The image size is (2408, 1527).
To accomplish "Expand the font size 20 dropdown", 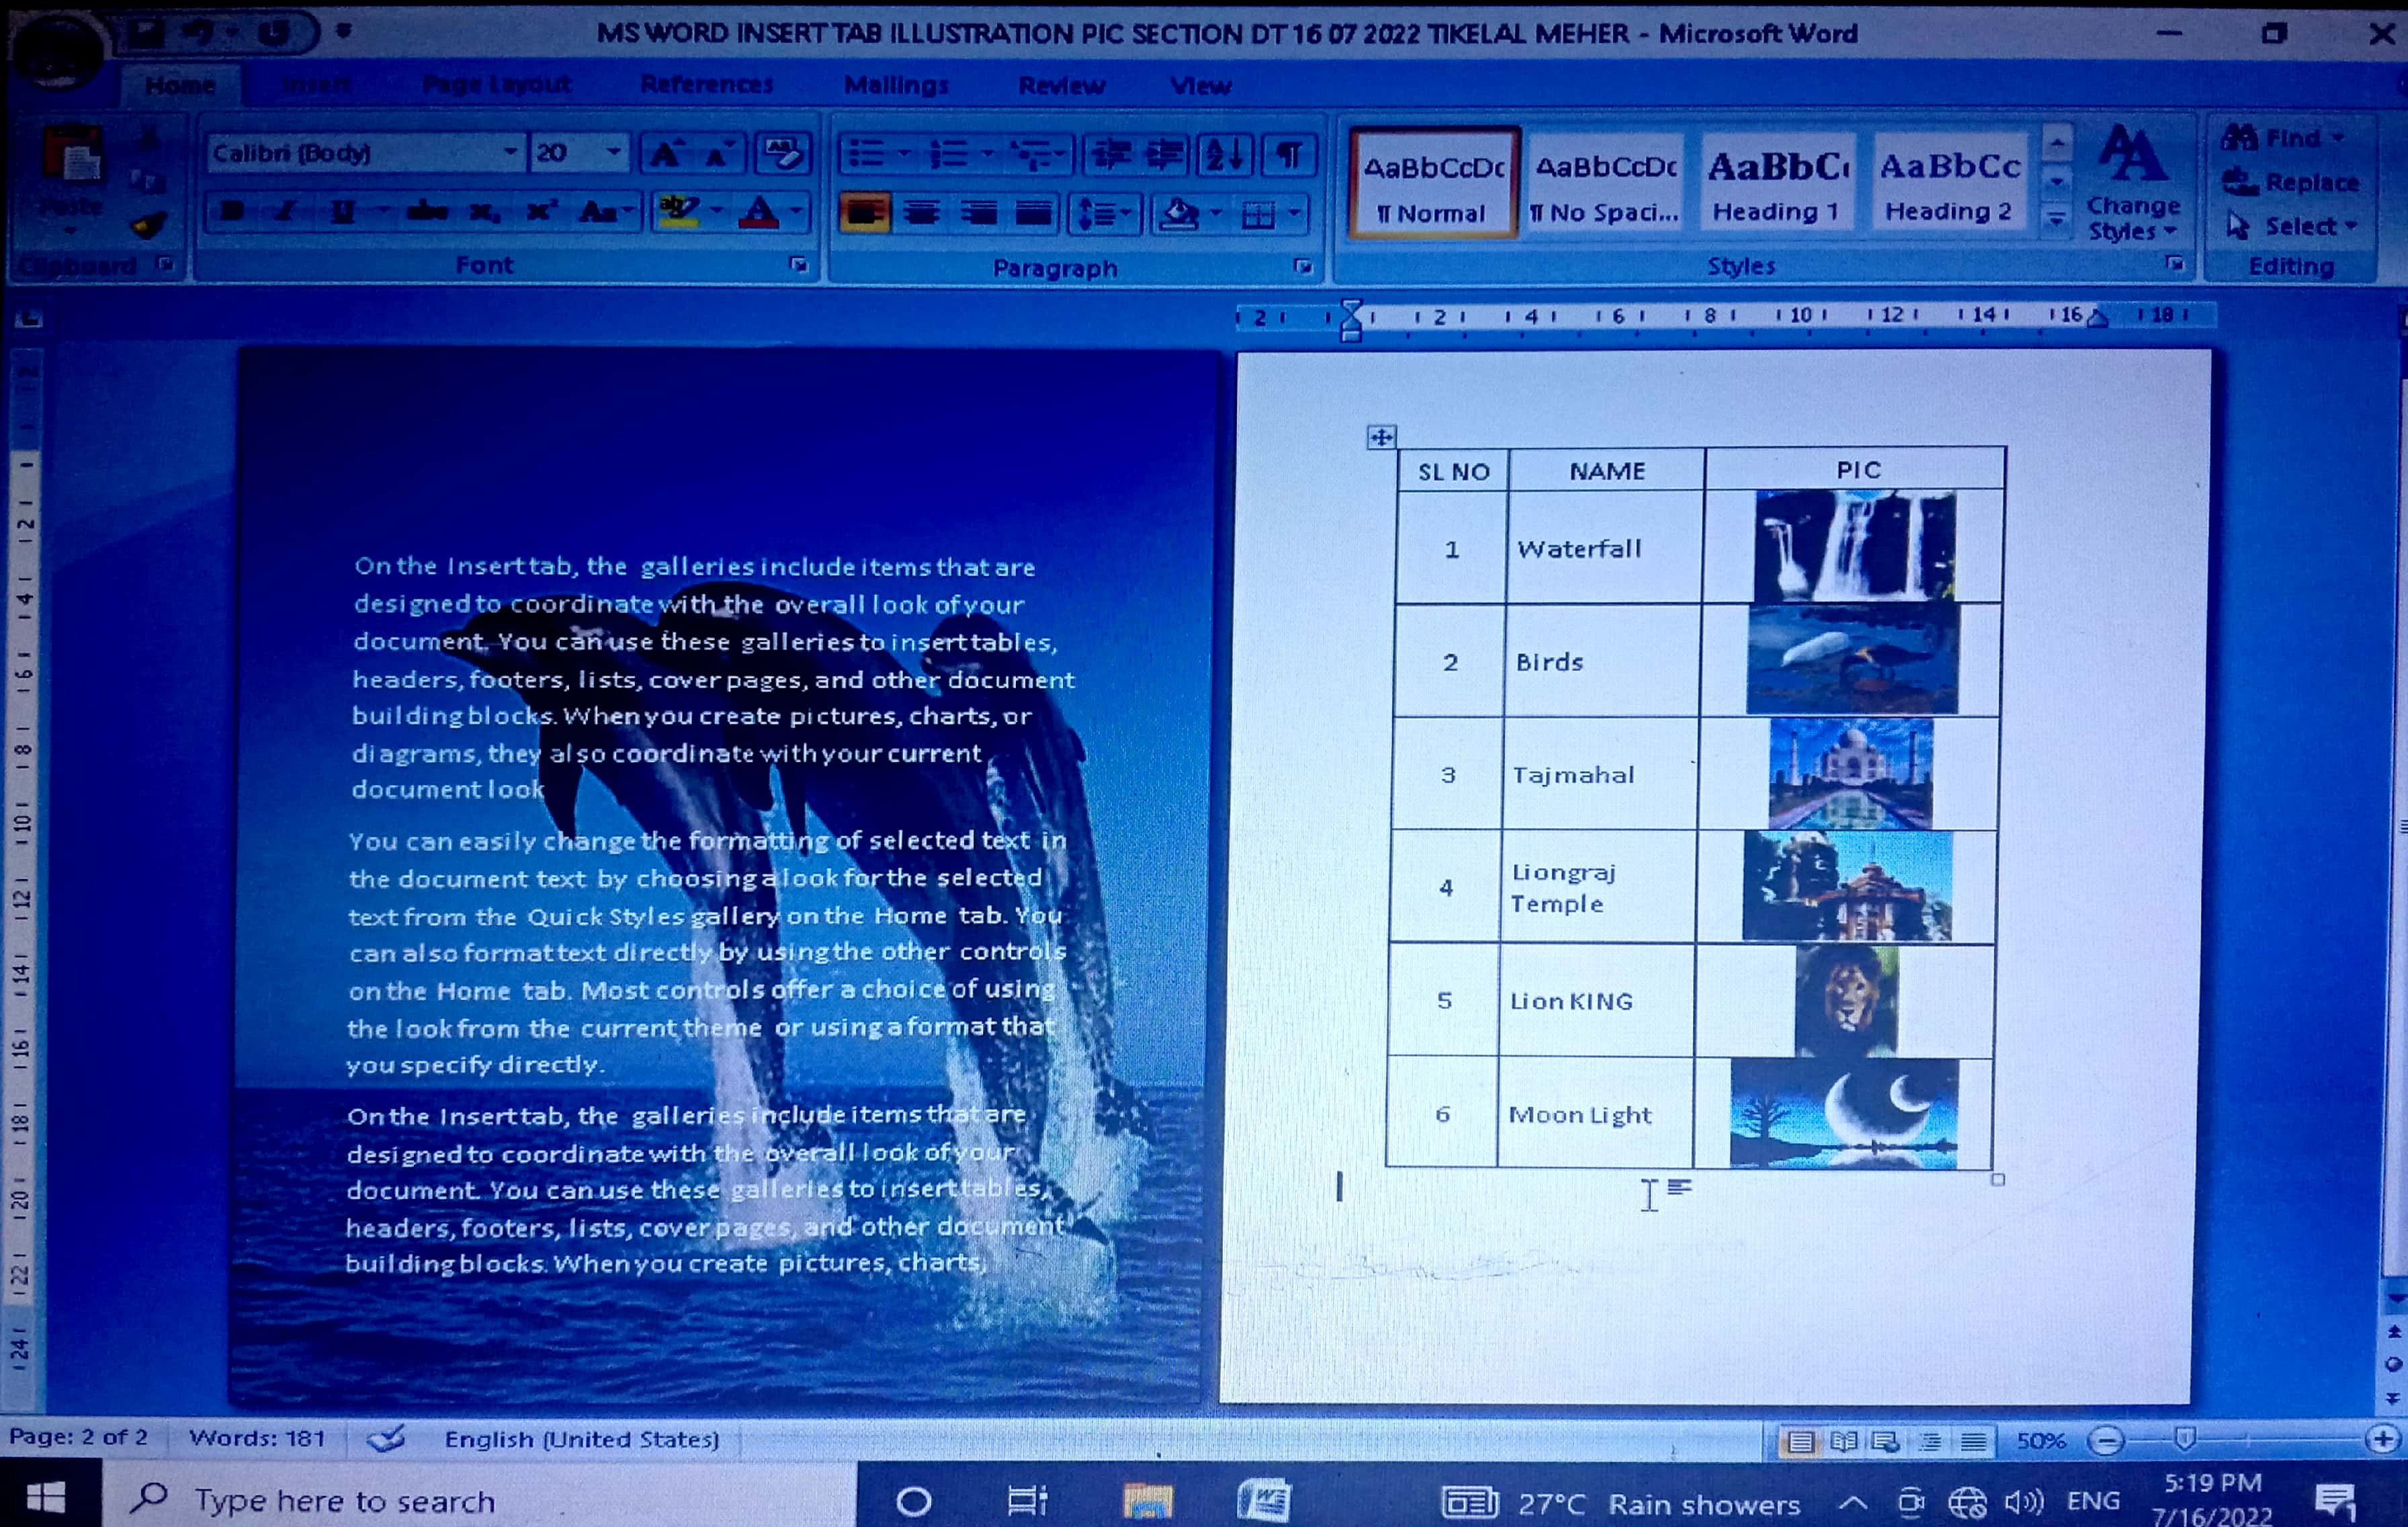I will [x=613, y=153].
